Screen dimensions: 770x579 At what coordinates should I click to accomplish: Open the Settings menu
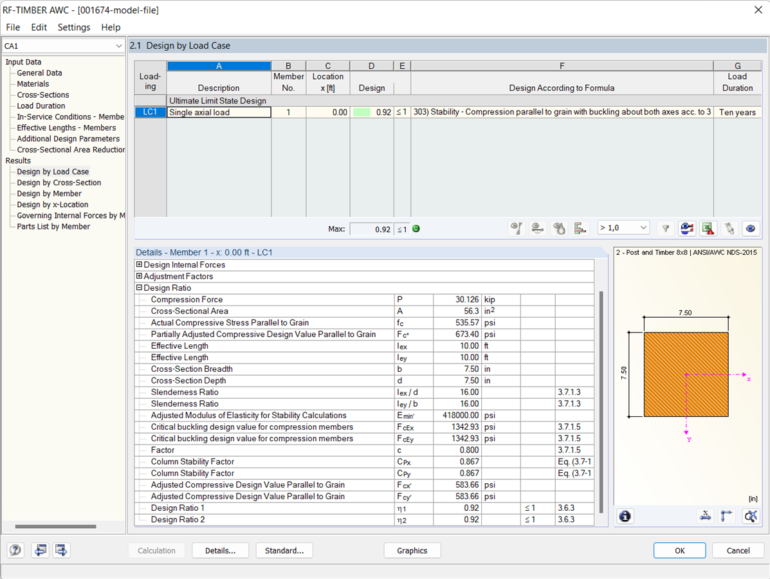point(73,27)
